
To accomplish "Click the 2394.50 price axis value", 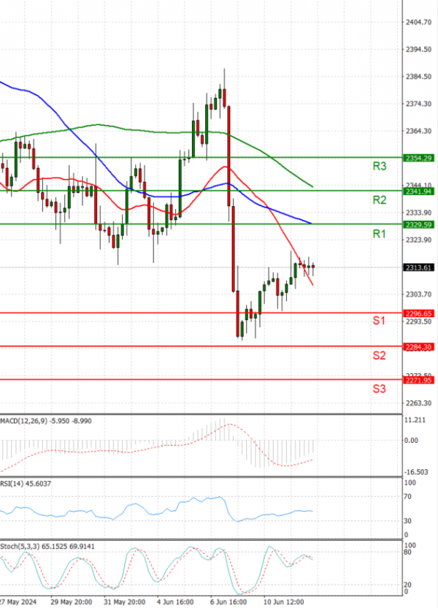I will point(418,50).
